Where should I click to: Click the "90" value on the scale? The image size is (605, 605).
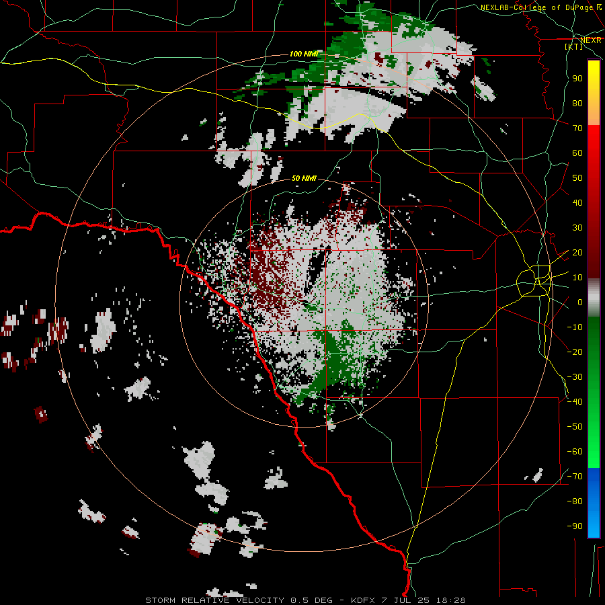coord(577,79)
